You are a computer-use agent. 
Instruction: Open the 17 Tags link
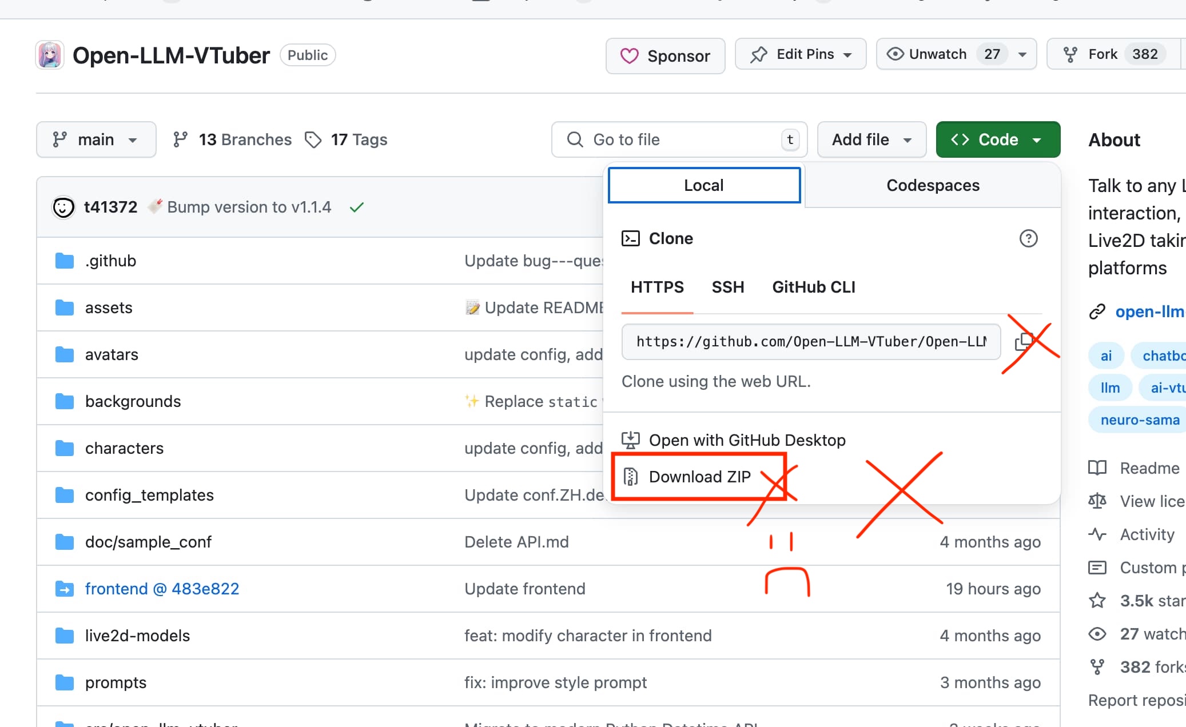coord(347,139)
